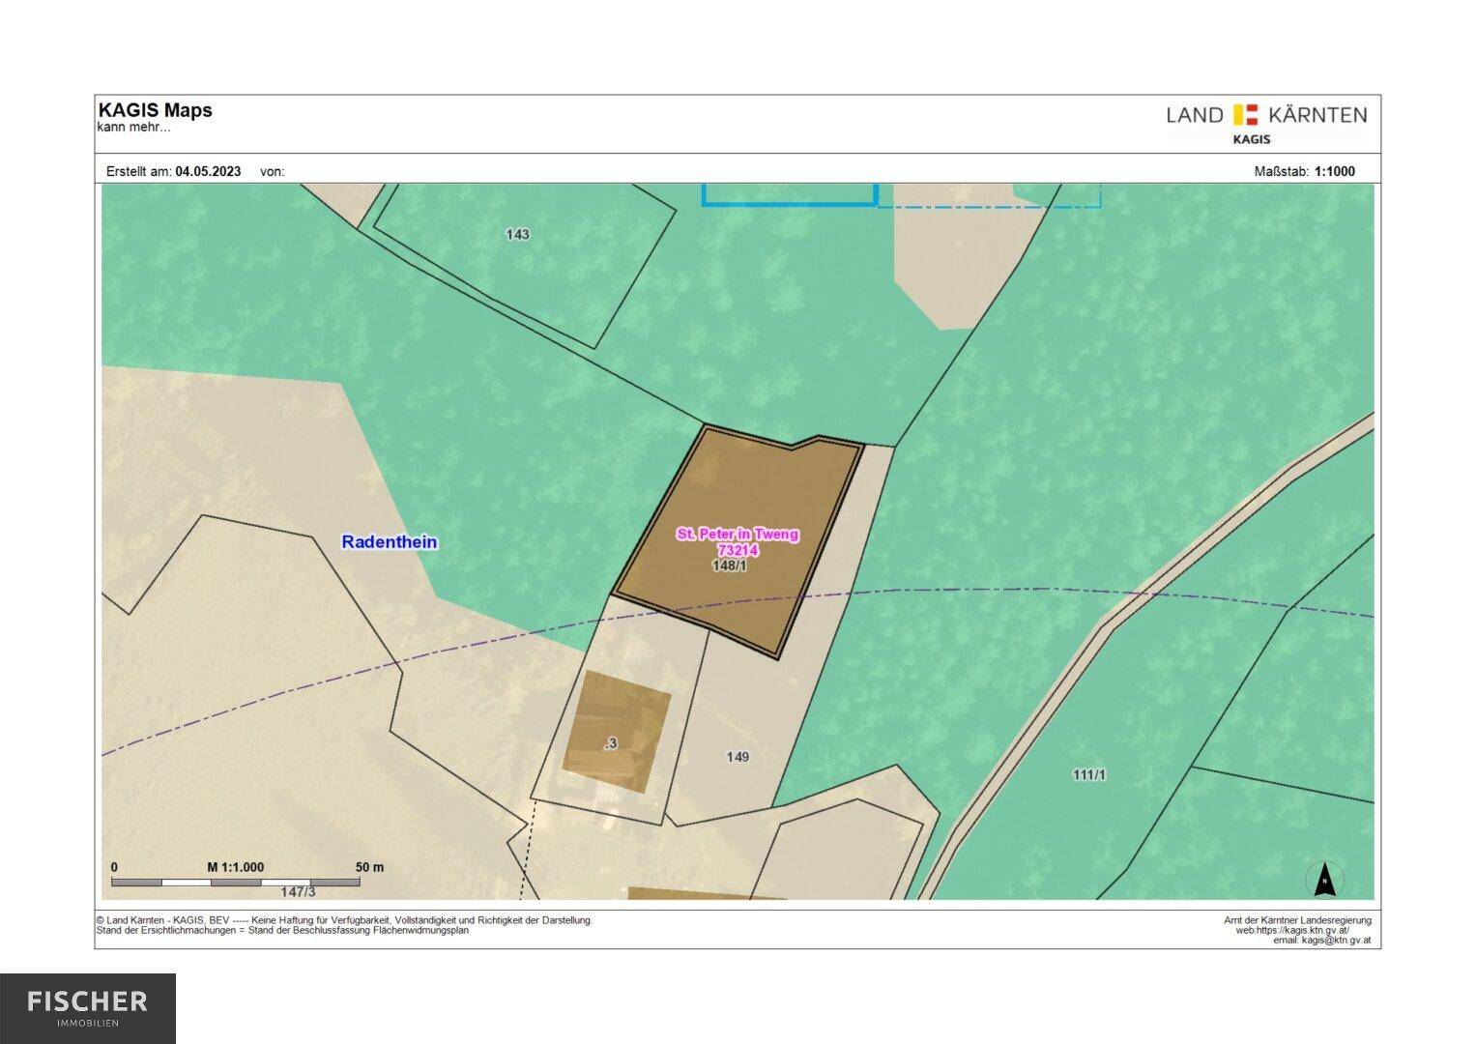Click the '50 m' scale bar end label
Image resolution: width=1476 pixels, height=1044 pixels.
369,867
